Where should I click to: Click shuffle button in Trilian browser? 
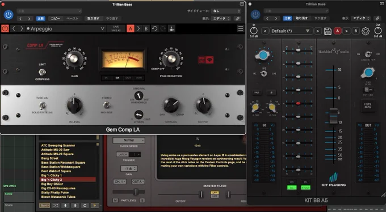[x=56, y=205]
